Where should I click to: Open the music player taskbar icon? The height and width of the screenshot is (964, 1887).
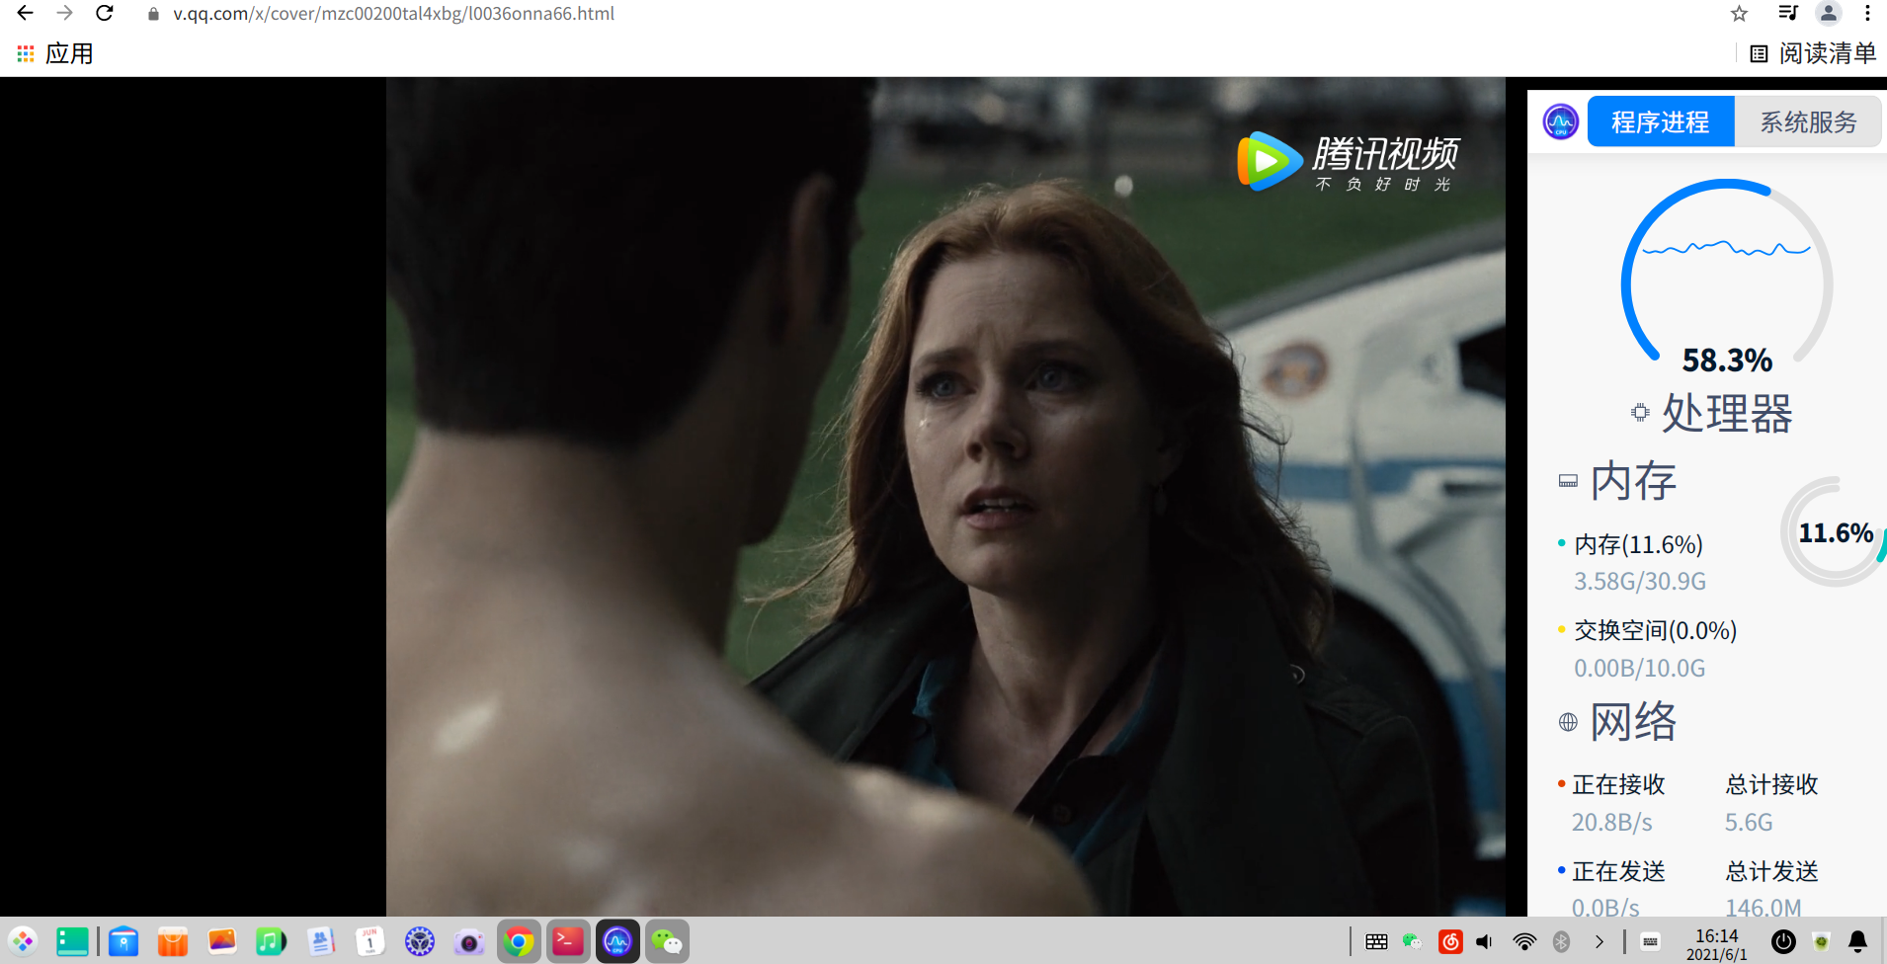coord(271,941)
